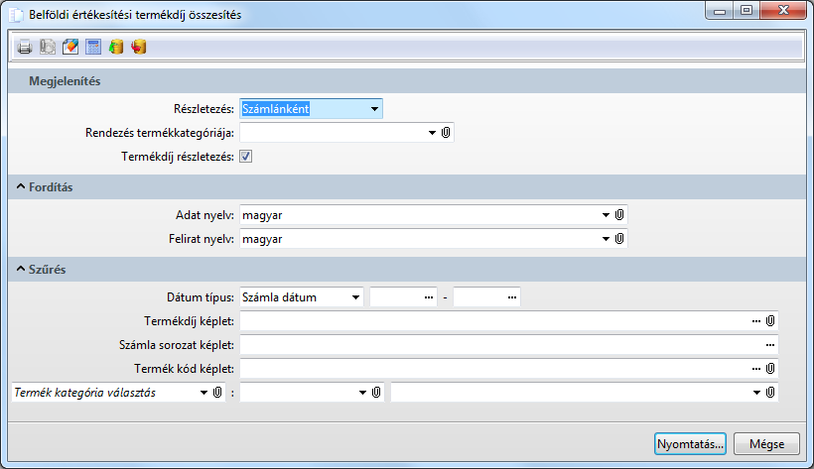Collapse the Szűrés section

(x=19, y=269)
